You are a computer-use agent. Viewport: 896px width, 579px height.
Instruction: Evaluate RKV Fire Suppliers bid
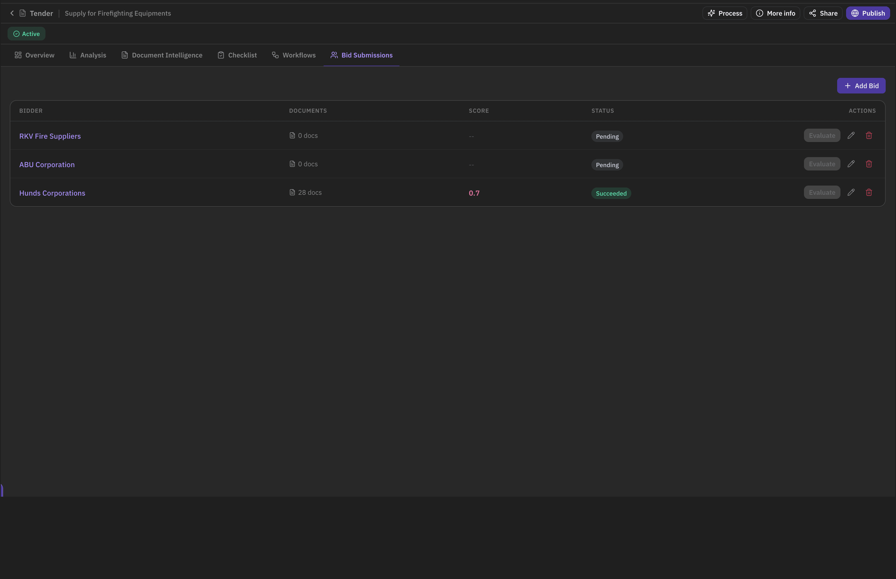(x=822, y=135)
